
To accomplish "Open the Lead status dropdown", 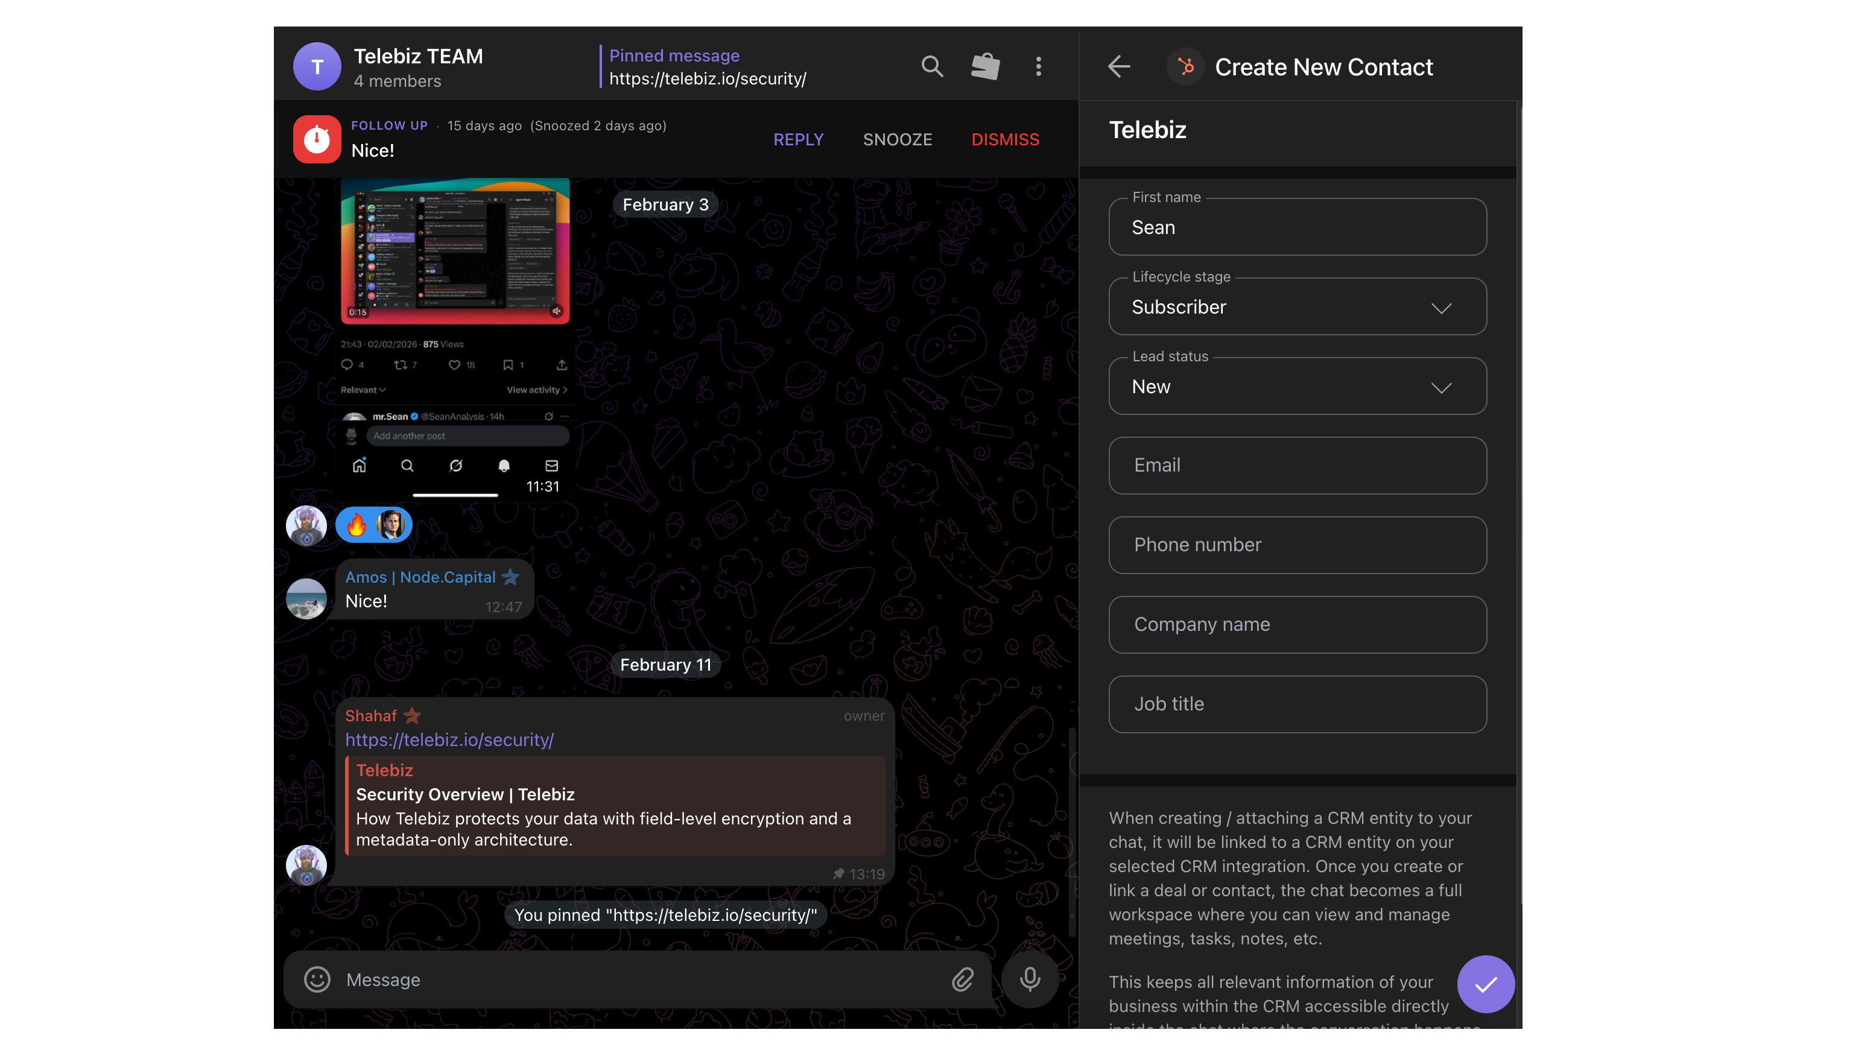I will tap(1297, 387).
